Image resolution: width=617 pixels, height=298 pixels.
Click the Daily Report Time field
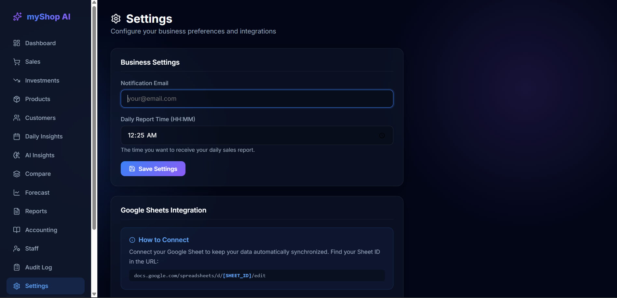coord(257,136)
